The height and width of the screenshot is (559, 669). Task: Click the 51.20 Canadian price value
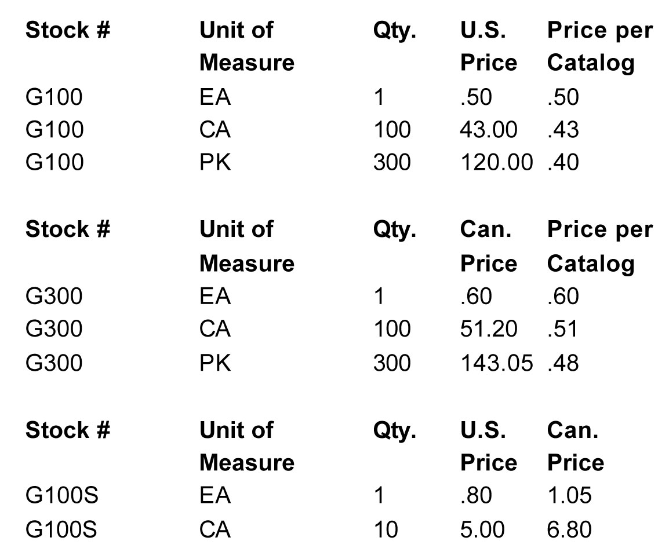click(x=489, y=329)
